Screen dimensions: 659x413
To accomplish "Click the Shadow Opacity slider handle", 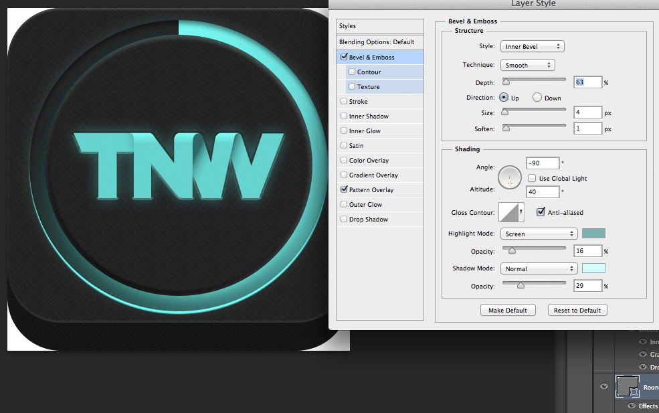I will (x=521, y=285).
